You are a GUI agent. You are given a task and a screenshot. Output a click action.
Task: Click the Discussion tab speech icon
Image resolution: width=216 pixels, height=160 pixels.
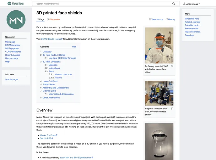(48, 19)
